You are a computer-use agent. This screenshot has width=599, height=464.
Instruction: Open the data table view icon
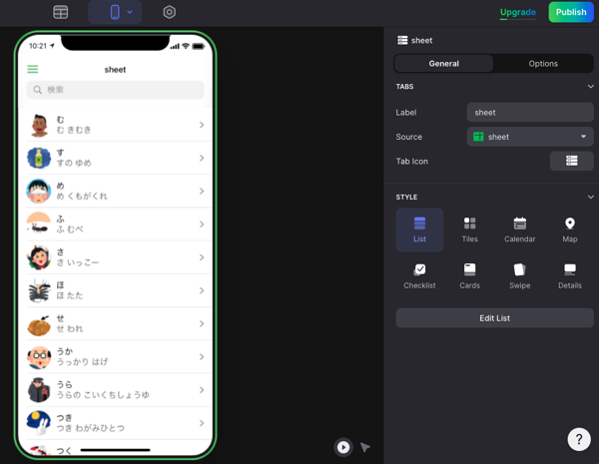tap(60, 12)
